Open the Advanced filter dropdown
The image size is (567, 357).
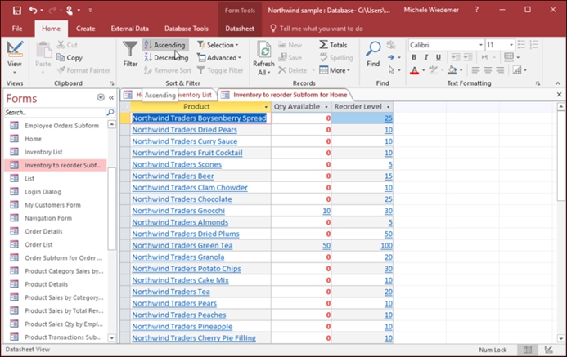218,57
